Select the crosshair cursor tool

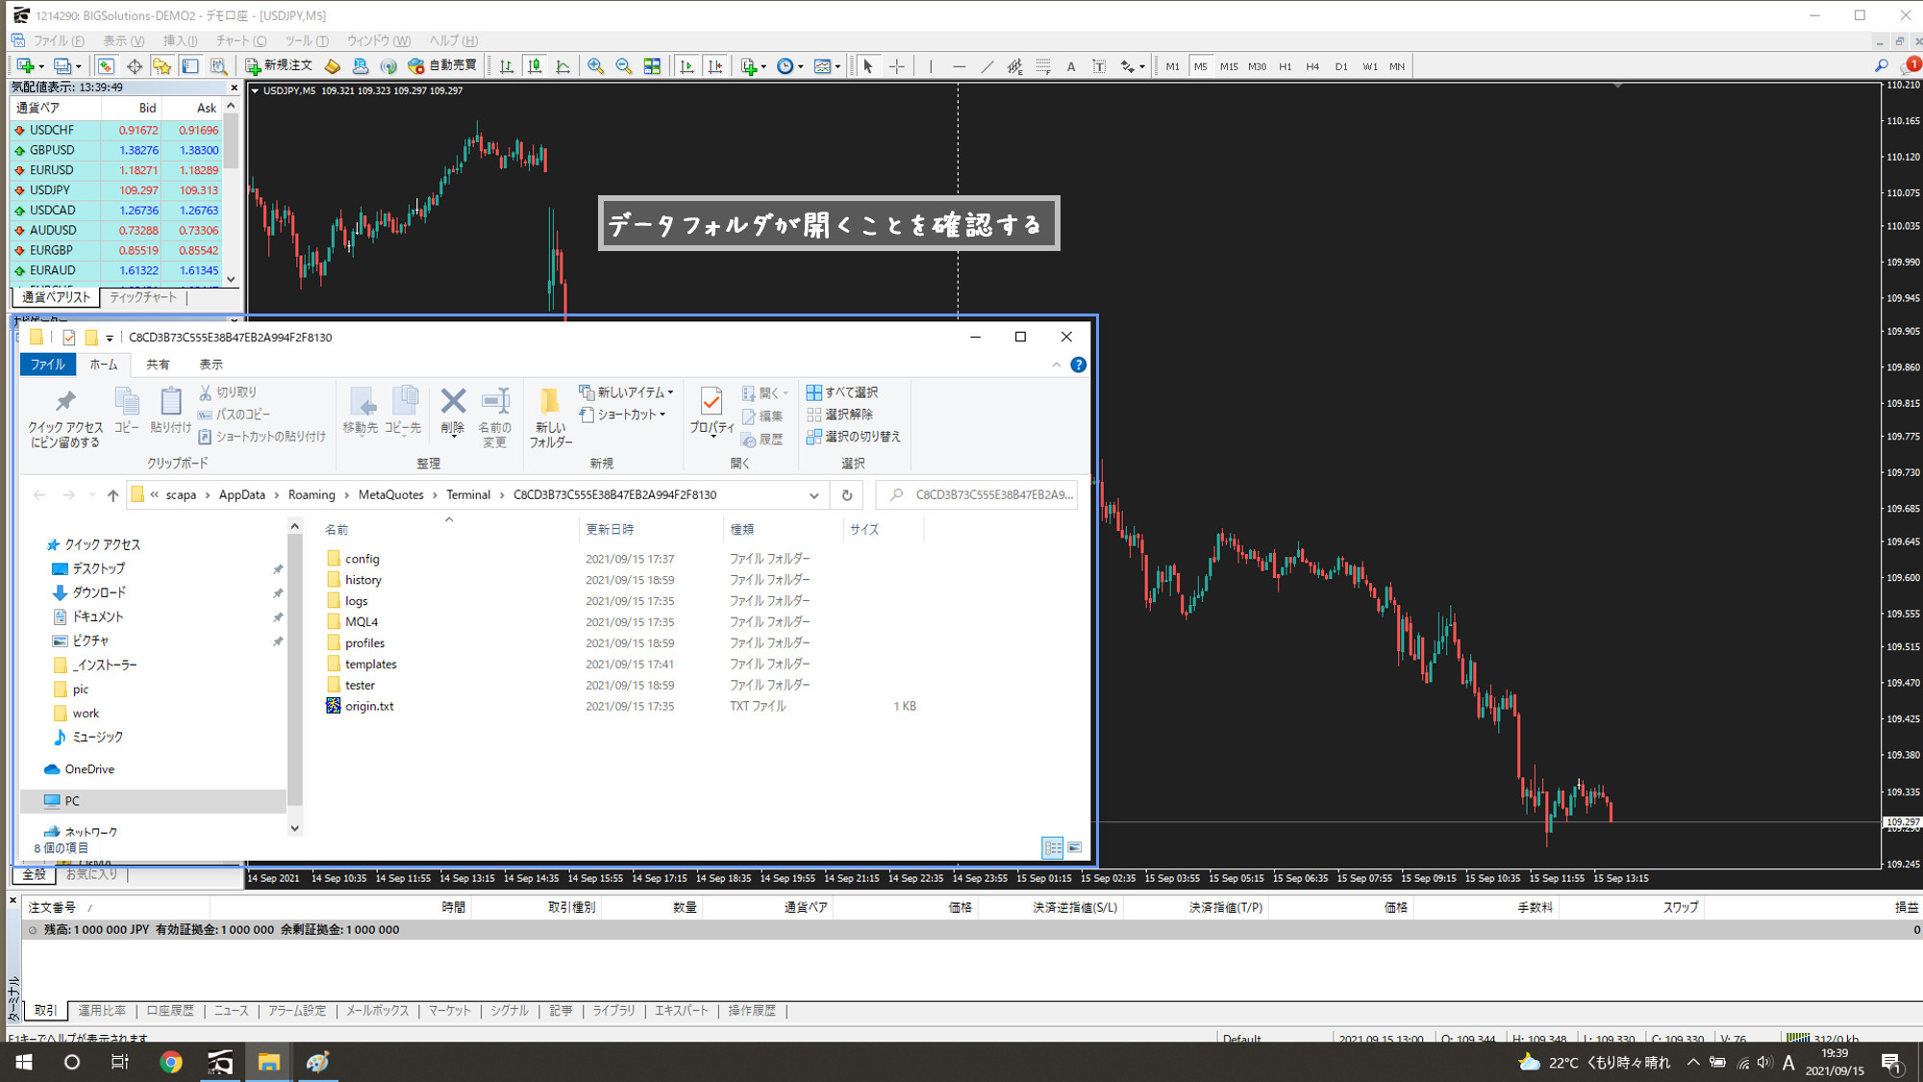pos(896,66)
